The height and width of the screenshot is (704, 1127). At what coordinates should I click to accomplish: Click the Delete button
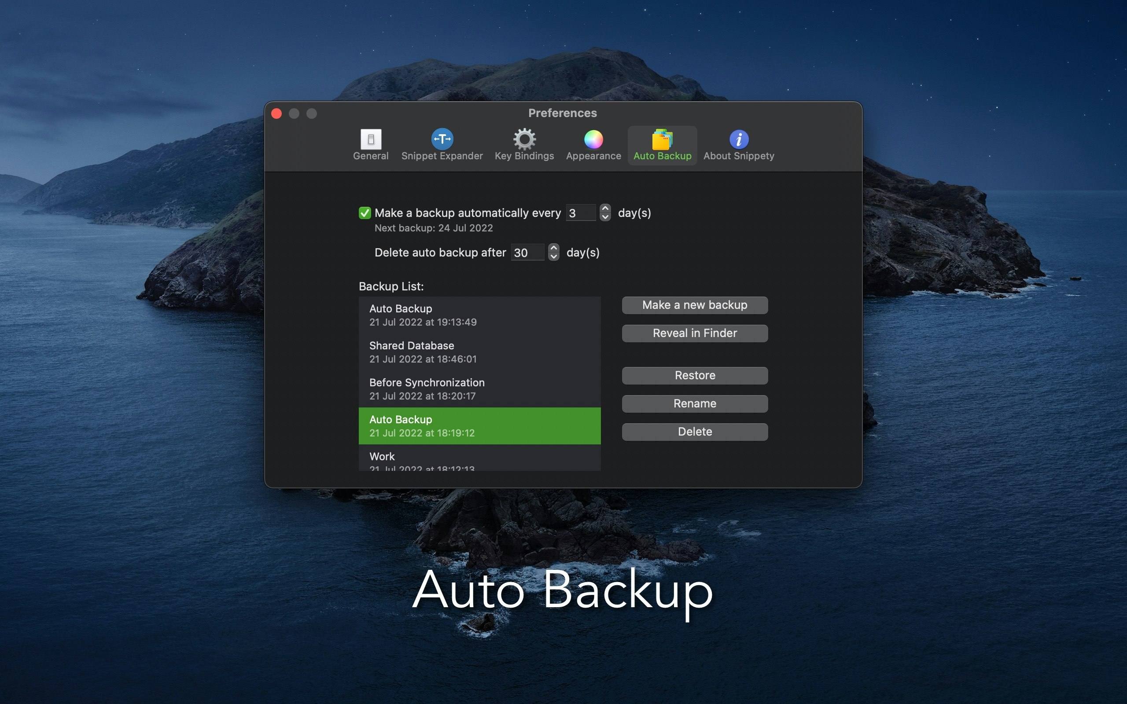[694, 432]
